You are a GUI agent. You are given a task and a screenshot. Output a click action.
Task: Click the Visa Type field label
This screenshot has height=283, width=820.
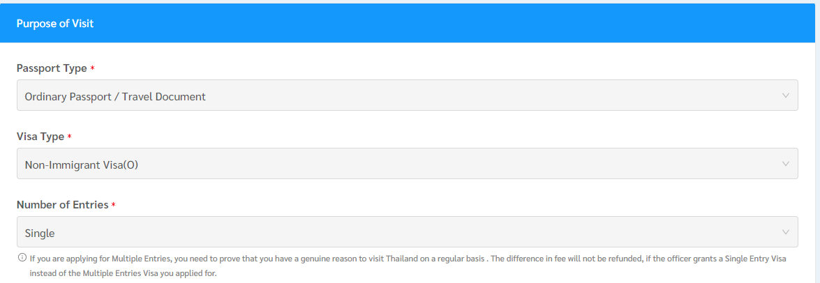coord(40,137)
